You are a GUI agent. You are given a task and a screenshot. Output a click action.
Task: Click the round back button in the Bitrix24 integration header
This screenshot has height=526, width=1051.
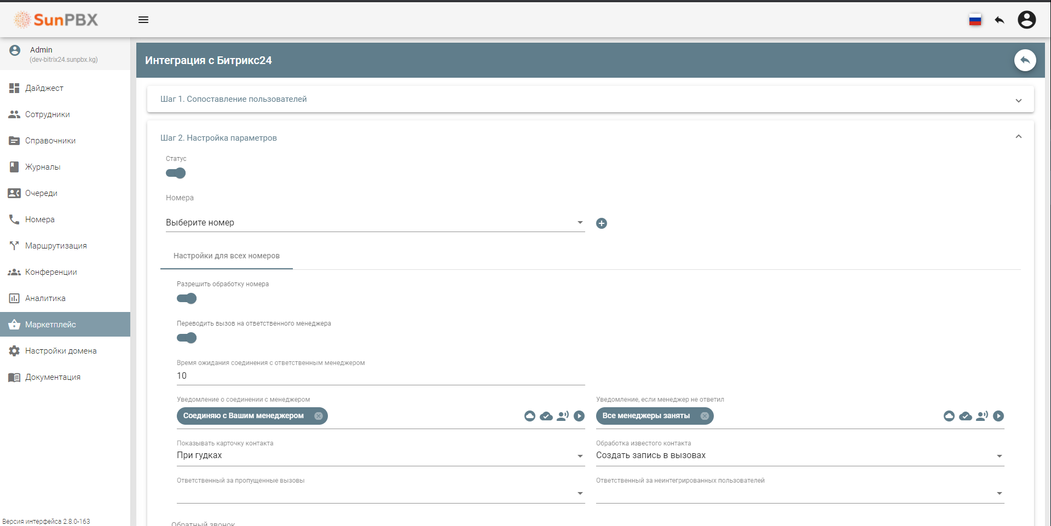pos(1025,60)
